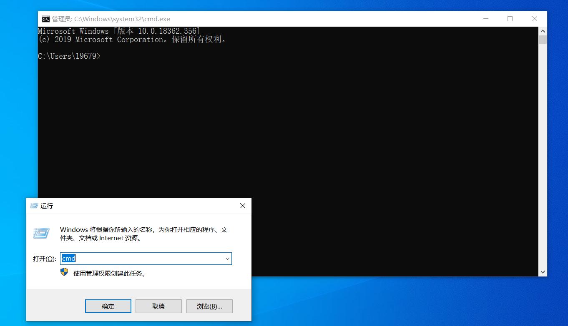
Task: Click the UAC shield icon in the Run dialog
Action: 64,273
